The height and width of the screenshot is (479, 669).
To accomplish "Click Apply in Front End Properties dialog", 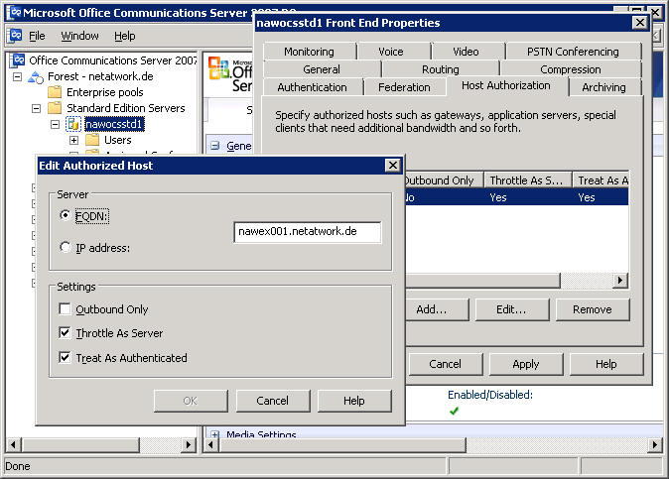I will point(526,364).
